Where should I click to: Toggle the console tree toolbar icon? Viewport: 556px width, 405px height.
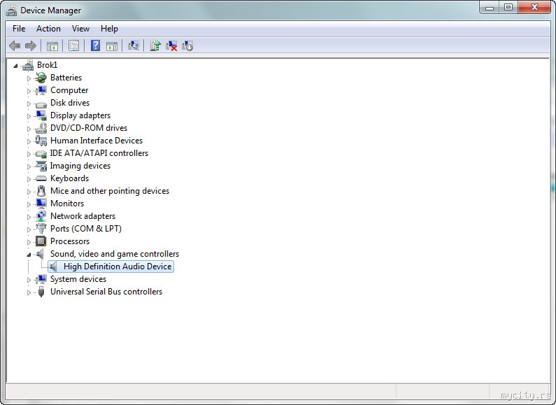point(52,45)
